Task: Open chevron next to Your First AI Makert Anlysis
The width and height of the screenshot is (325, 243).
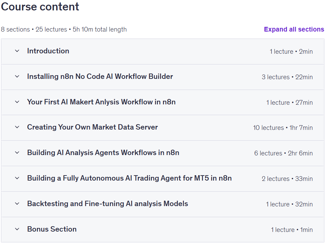Action: click(17, 102)
